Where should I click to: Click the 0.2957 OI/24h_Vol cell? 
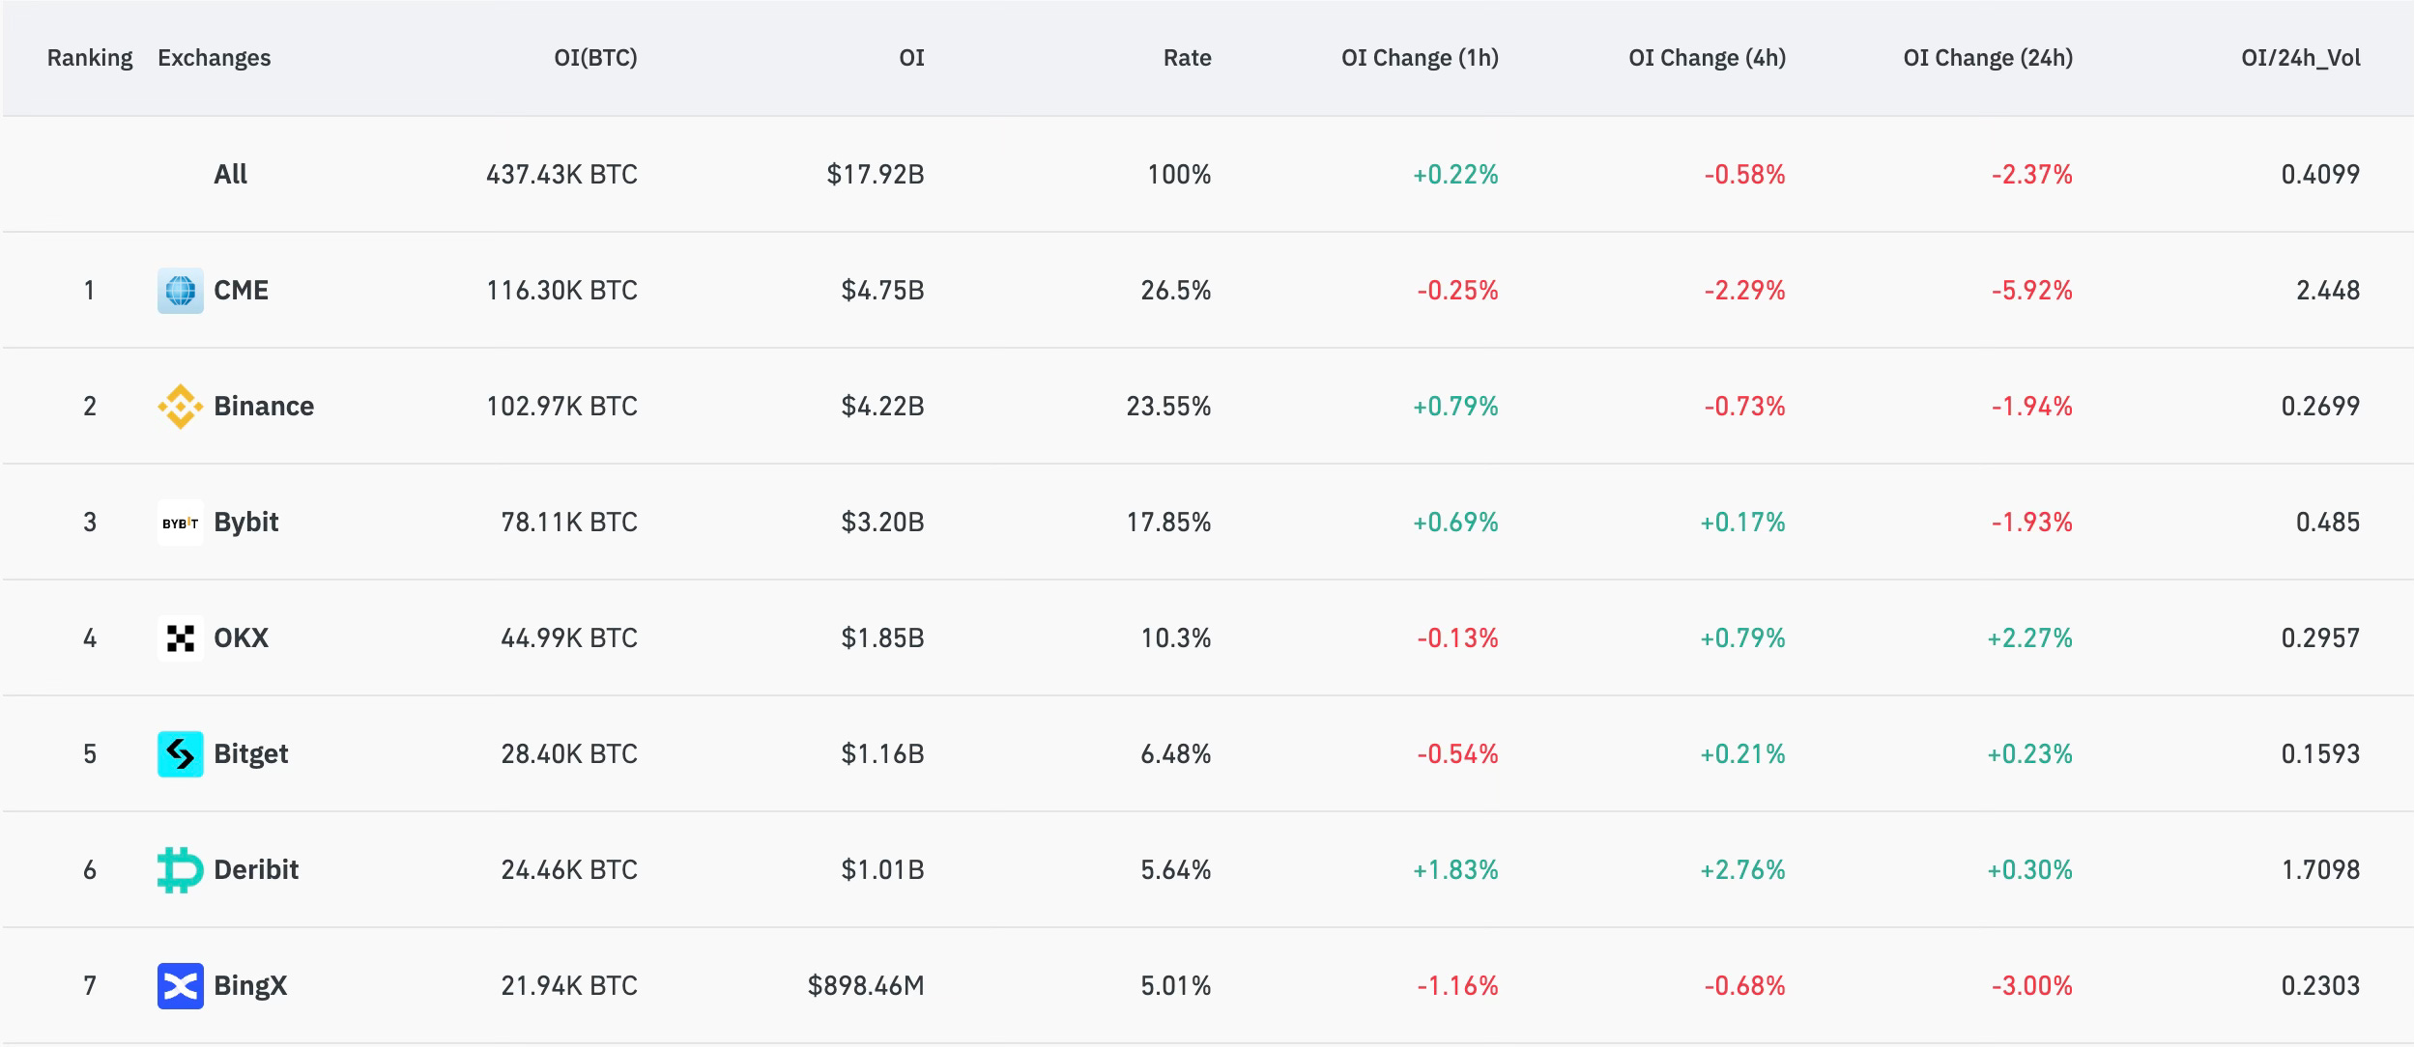coord(2320,638)
